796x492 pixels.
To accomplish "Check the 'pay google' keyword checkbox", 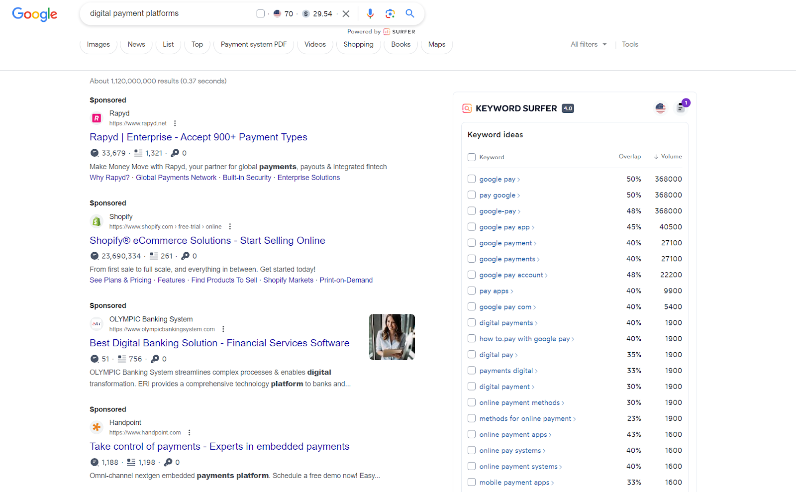I will (472, 195).
